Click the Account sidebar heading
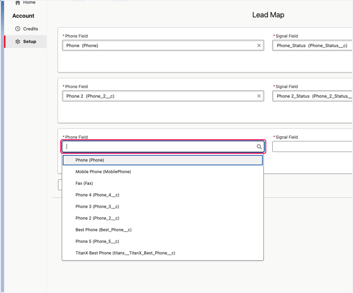The height and width of the screenshot is (293, 353). tap(23, 16)
